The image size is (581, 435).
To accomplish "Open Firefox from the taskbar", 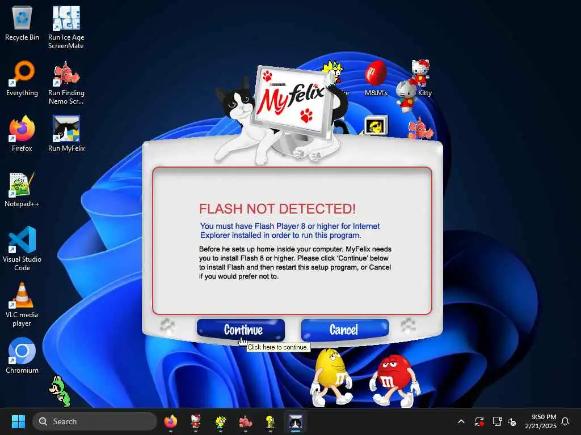I will [x=170, y=421].
